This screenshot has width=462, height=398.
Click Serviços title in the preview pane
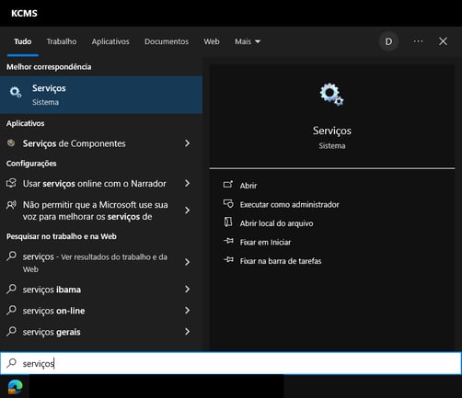click(x=332, y=131)
